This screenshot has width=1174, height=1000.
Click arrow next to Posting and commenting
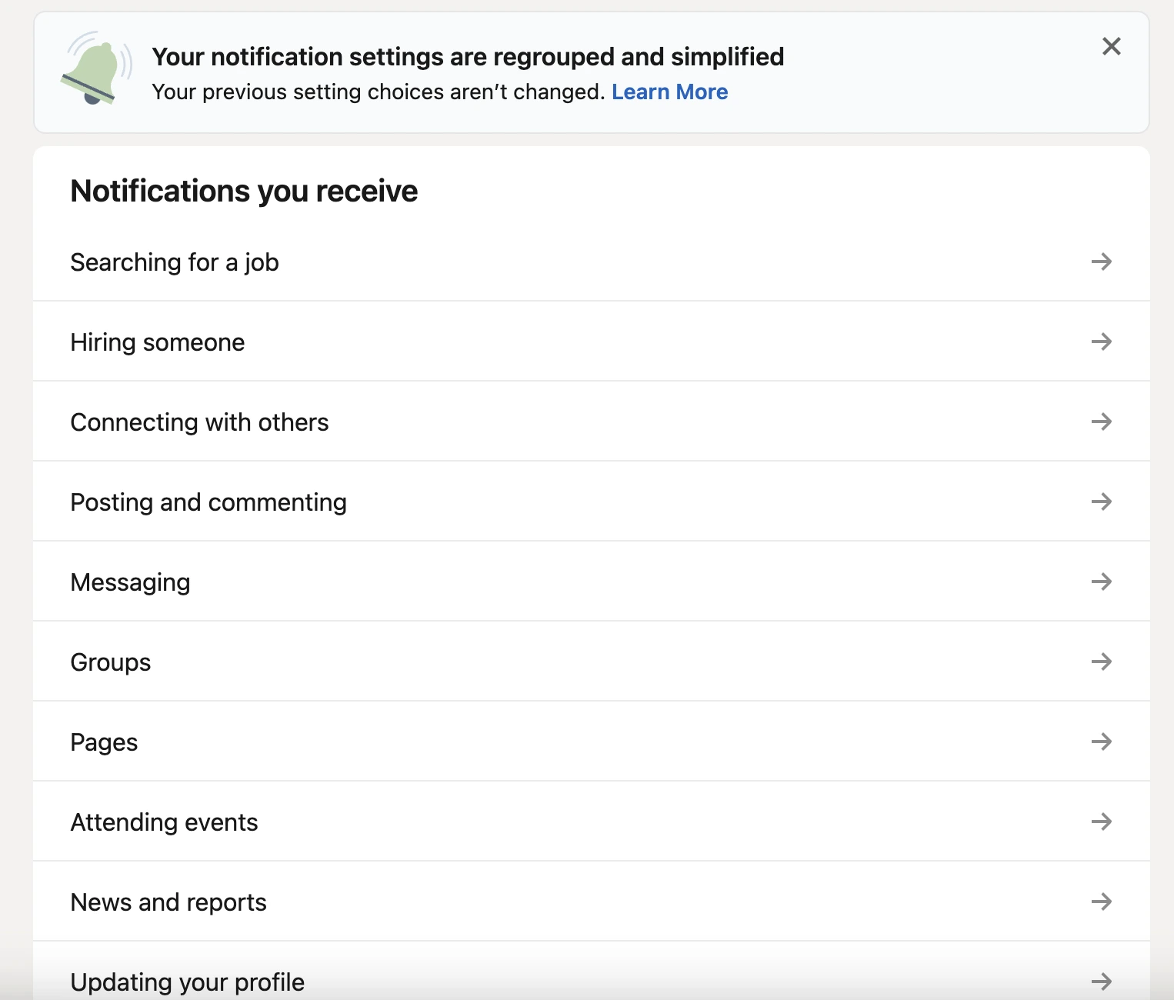coord(1102,502)
